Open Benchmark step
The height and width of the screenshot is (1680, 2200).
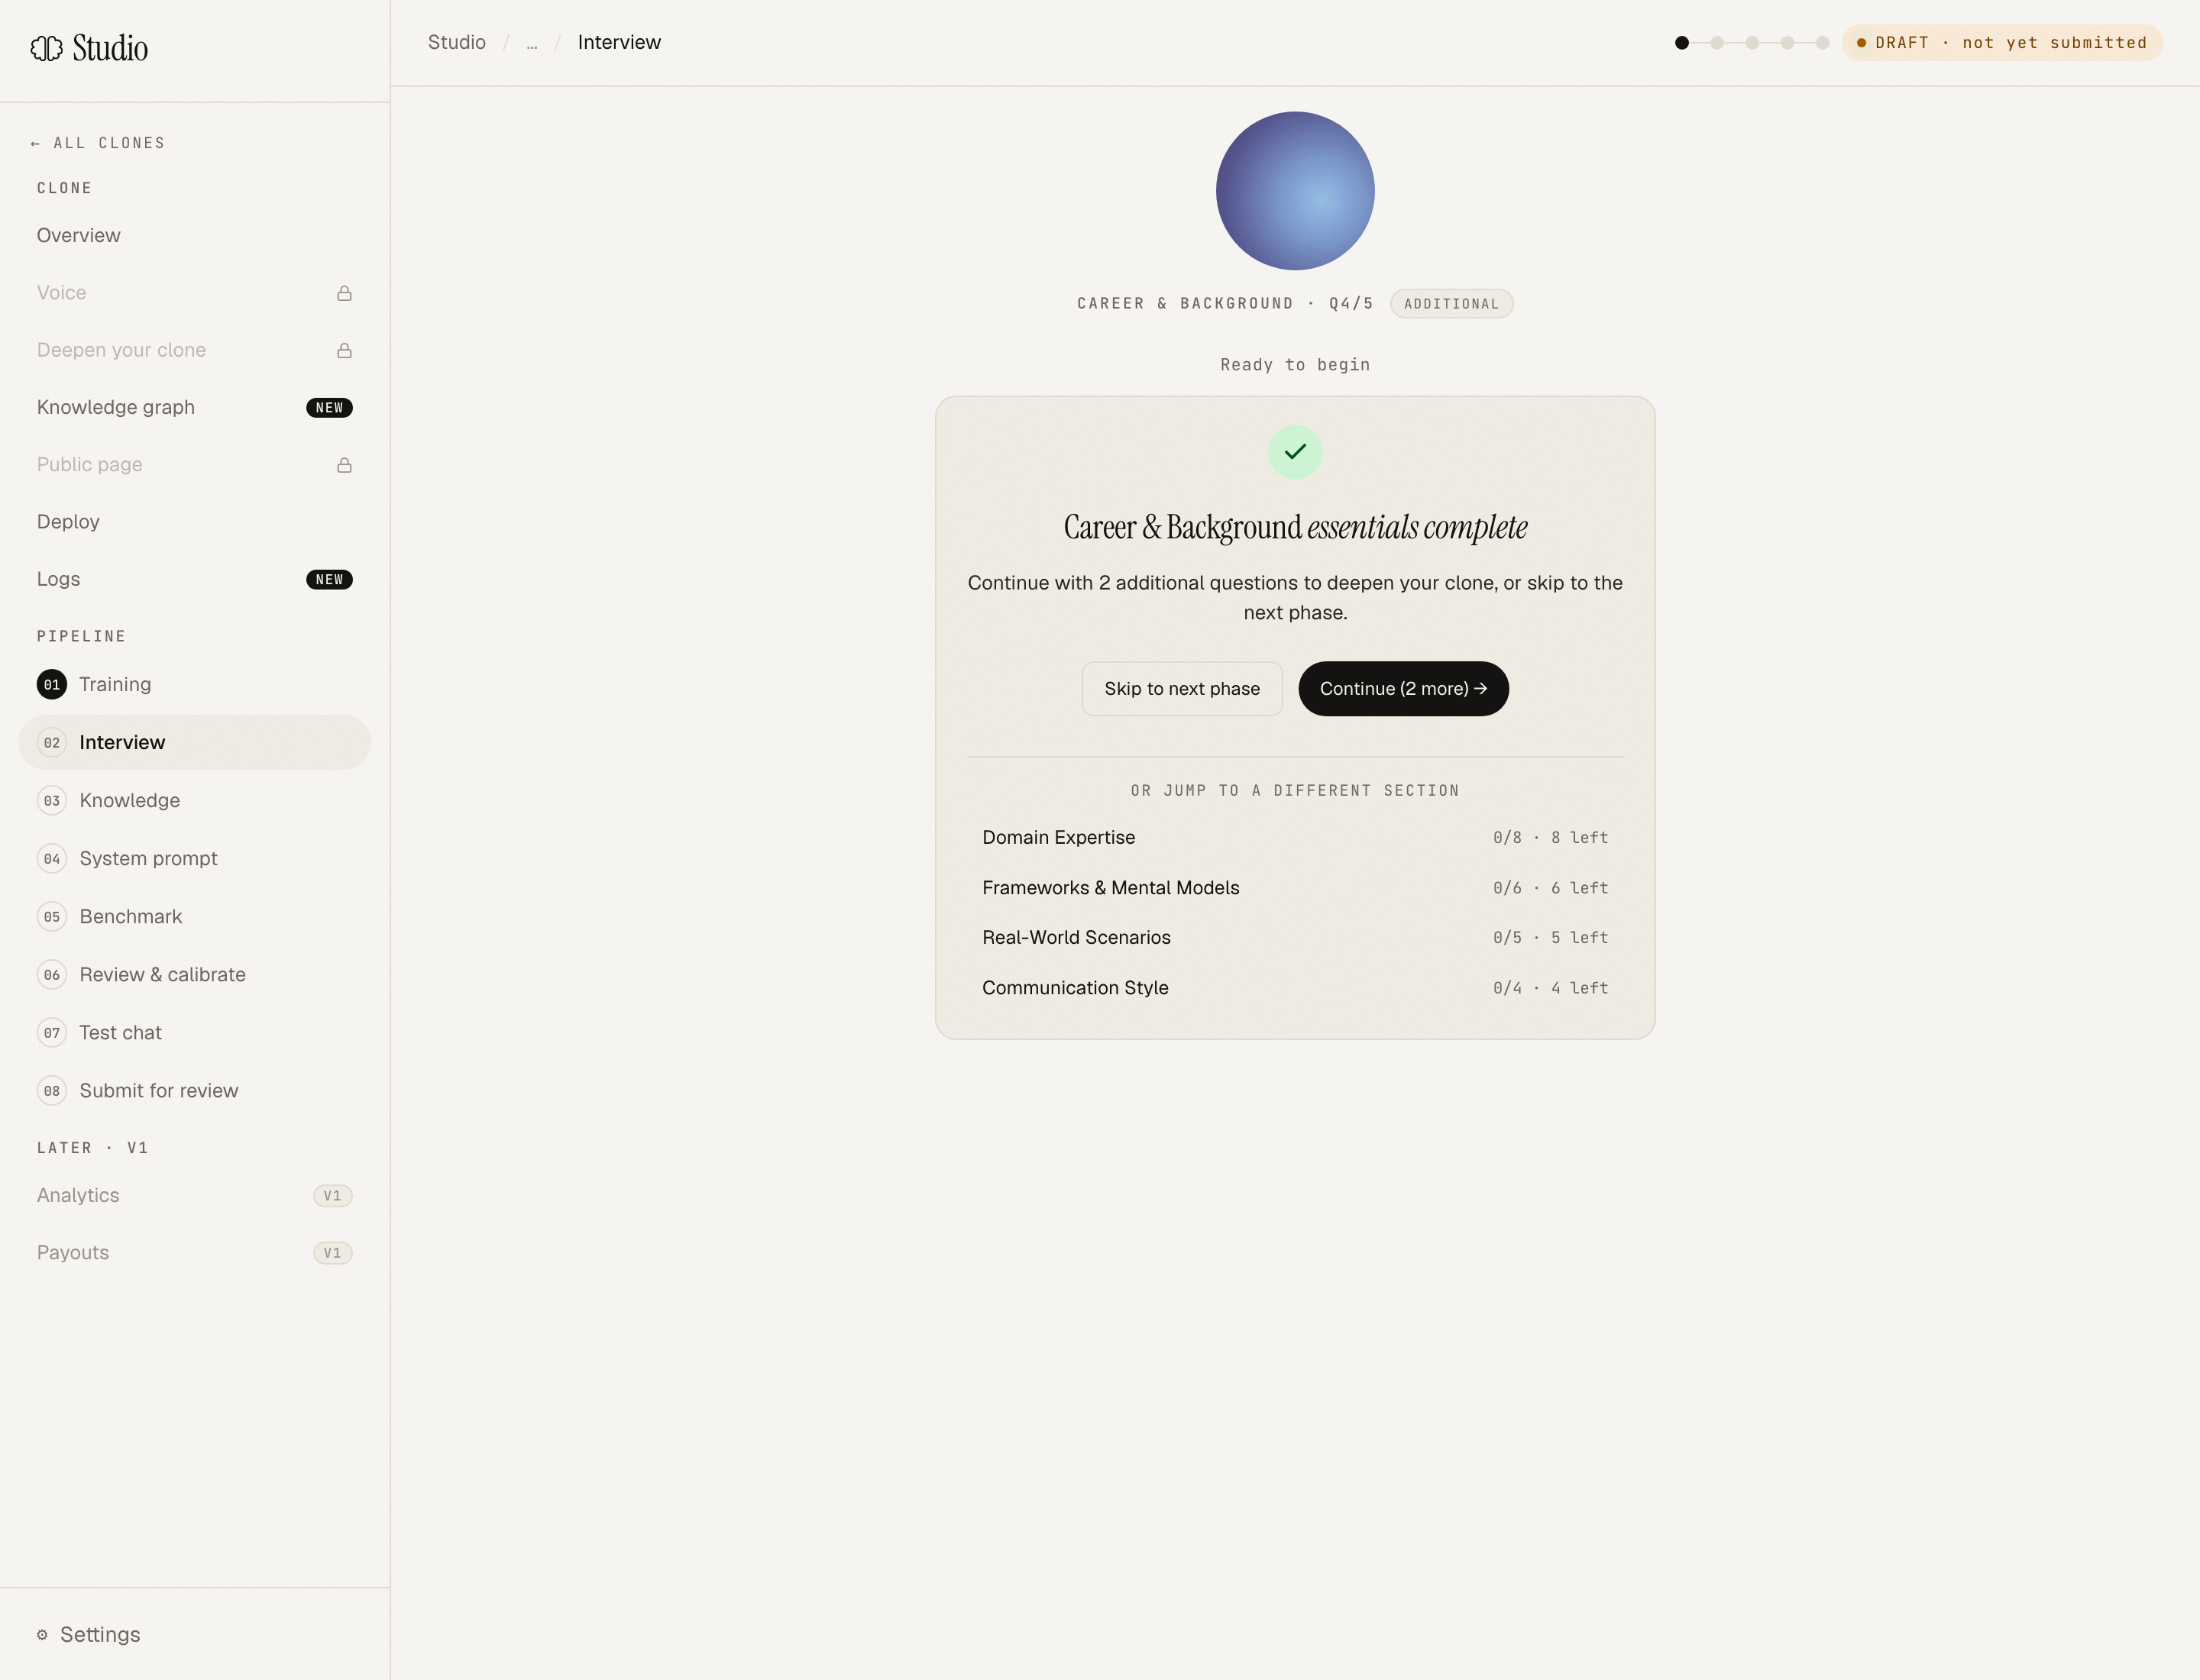point(194,917)
